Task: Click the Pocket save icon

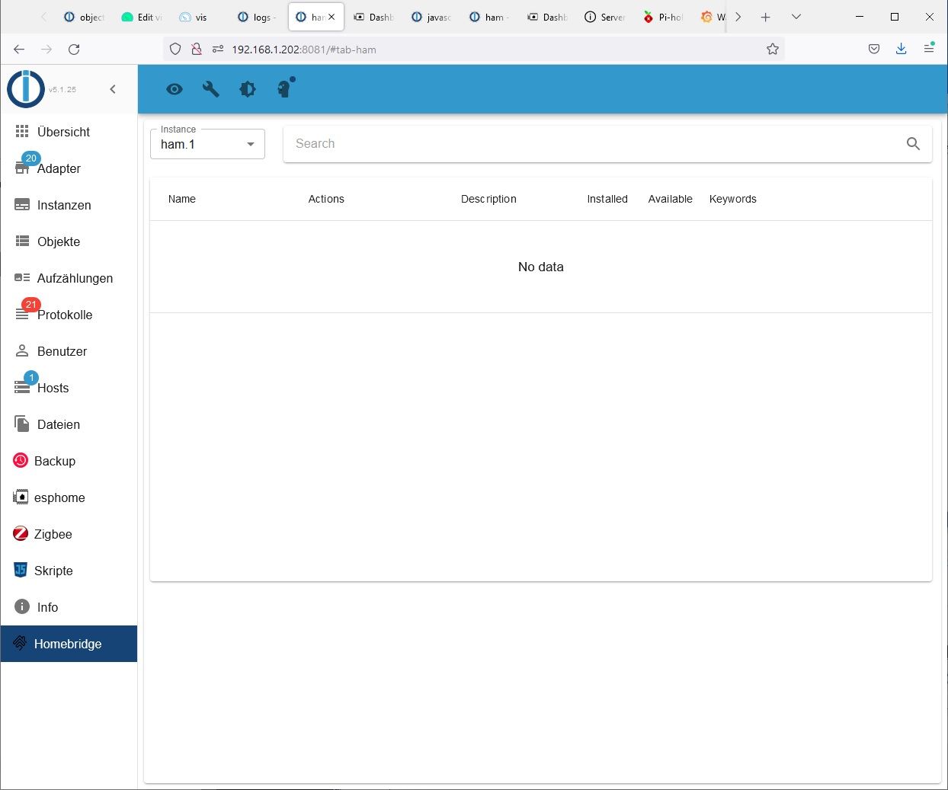Action: (874, 49)
